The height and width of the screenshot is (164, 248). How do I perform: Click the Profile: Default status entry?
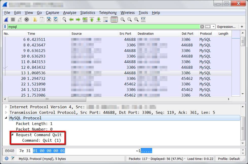(229, 159)
